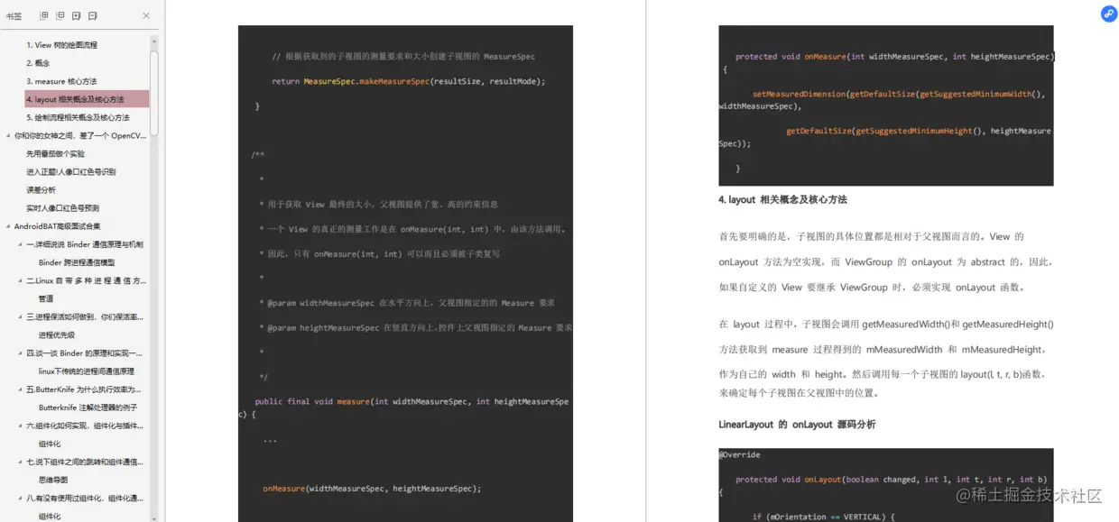This screenshot has height=522, width=1119.
Task: Click the collapse-all bookmarks icon
Action: point(60,16)
